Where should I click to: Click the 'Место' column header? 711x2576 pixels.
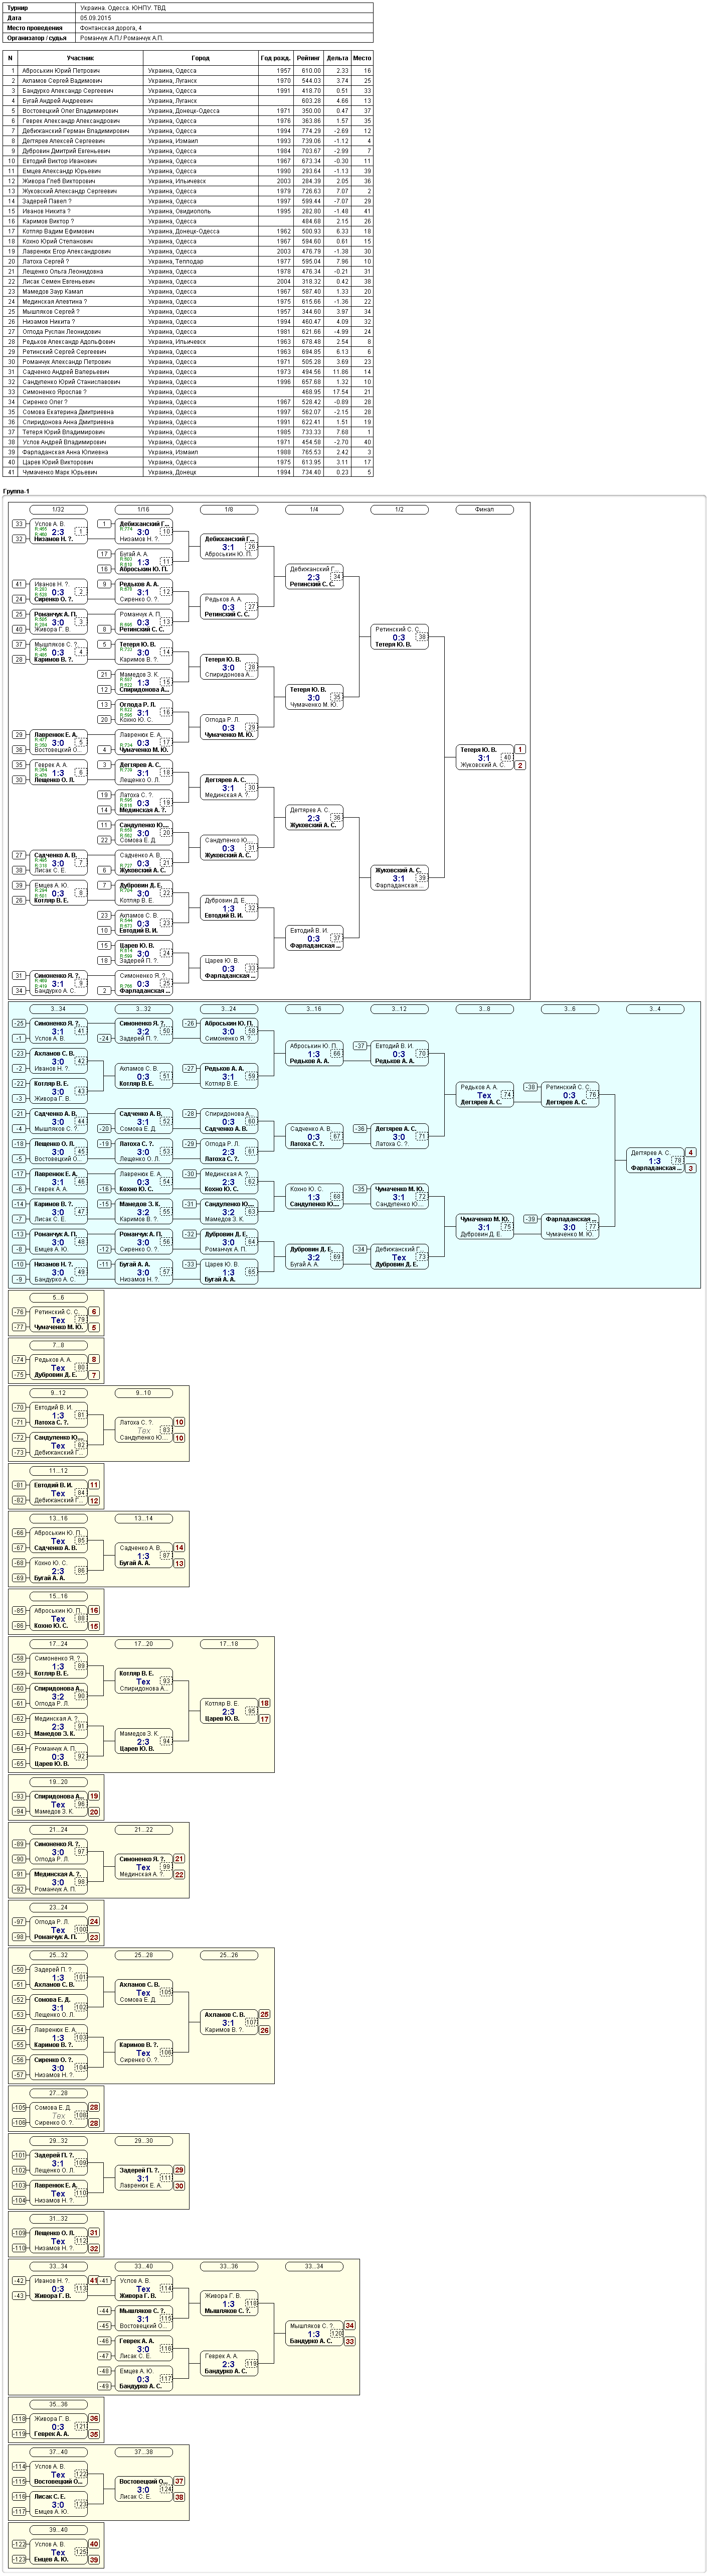[x=363, y=58]
